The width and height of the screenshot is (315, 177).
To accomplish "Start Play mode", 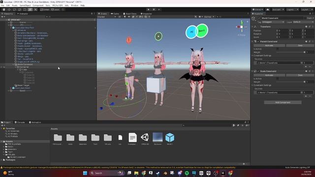I will [x=149, y=9].
